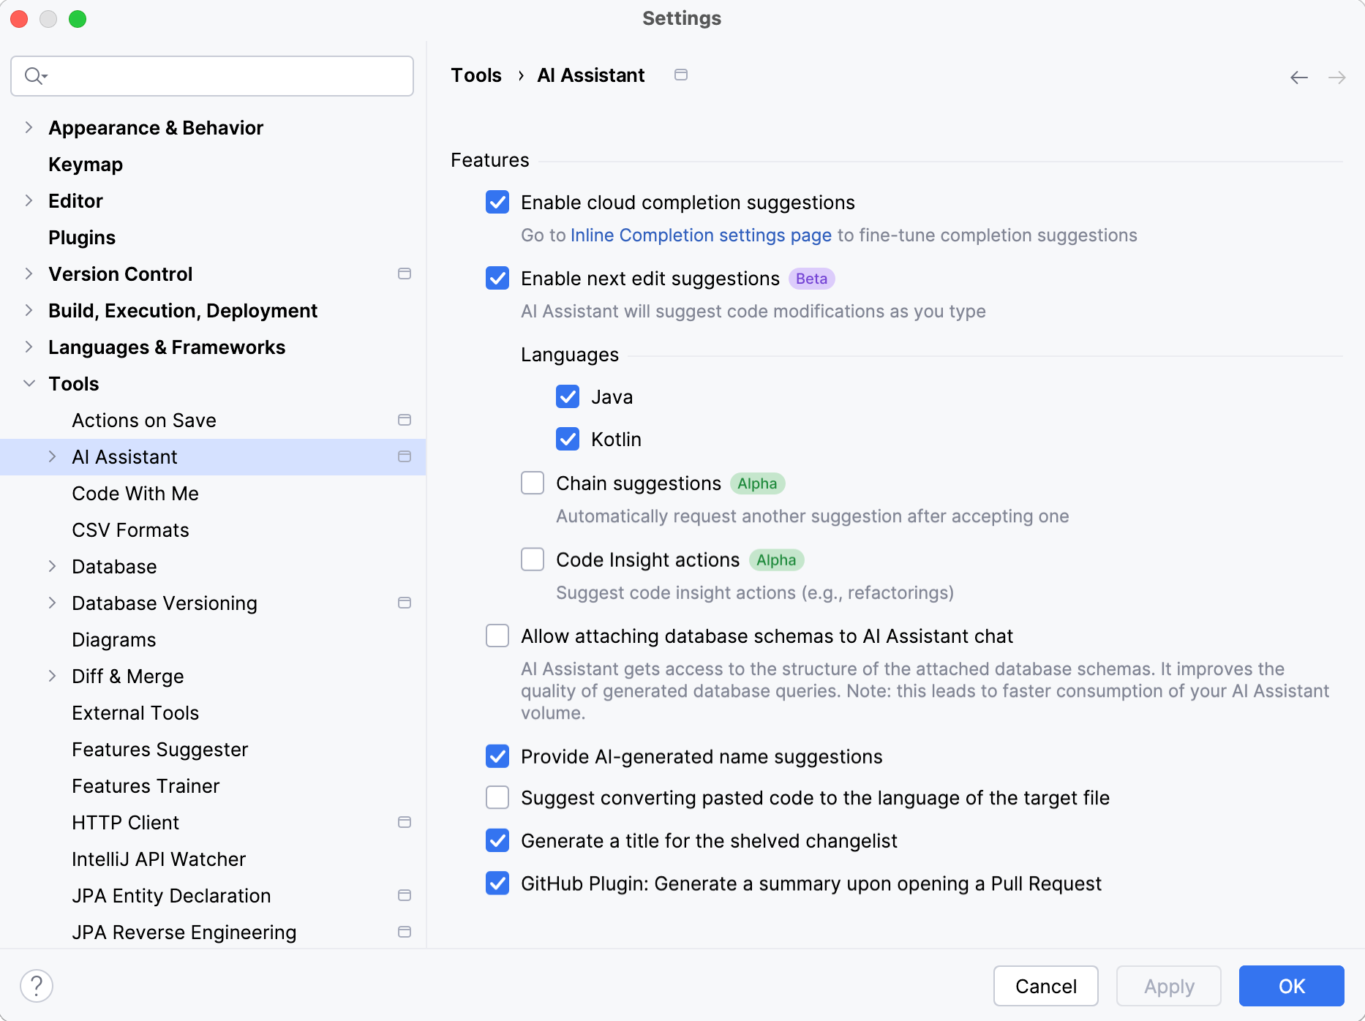
Task: Select CSV Formats settings
Action: (x=130, y=530)
